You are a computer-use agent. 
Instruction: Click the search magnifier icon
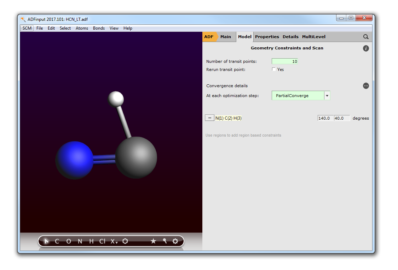[366, 37]
